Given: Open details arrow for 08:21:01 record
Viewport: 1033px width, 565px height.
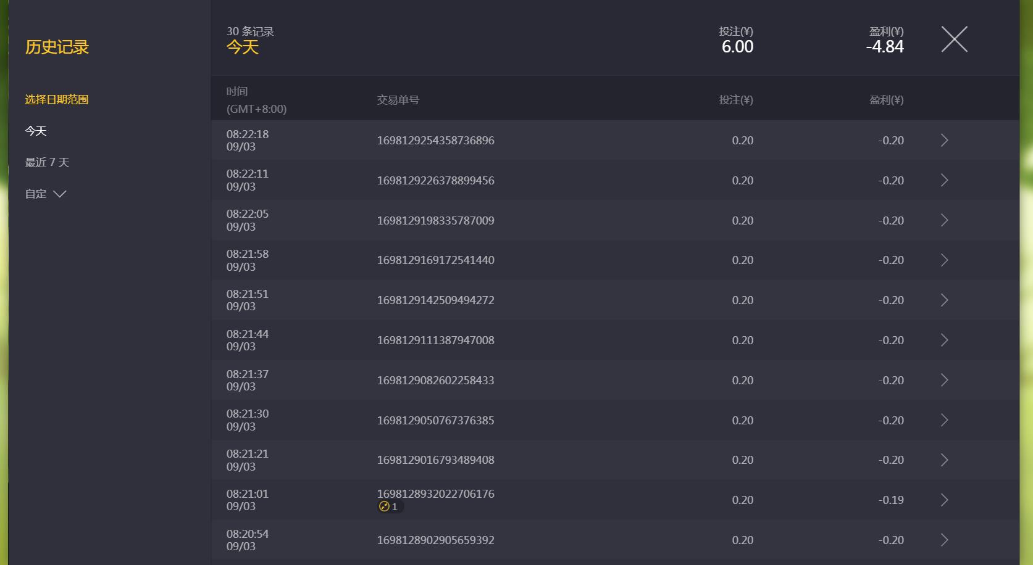Looking at the screenshot, I should coord(944,500).
